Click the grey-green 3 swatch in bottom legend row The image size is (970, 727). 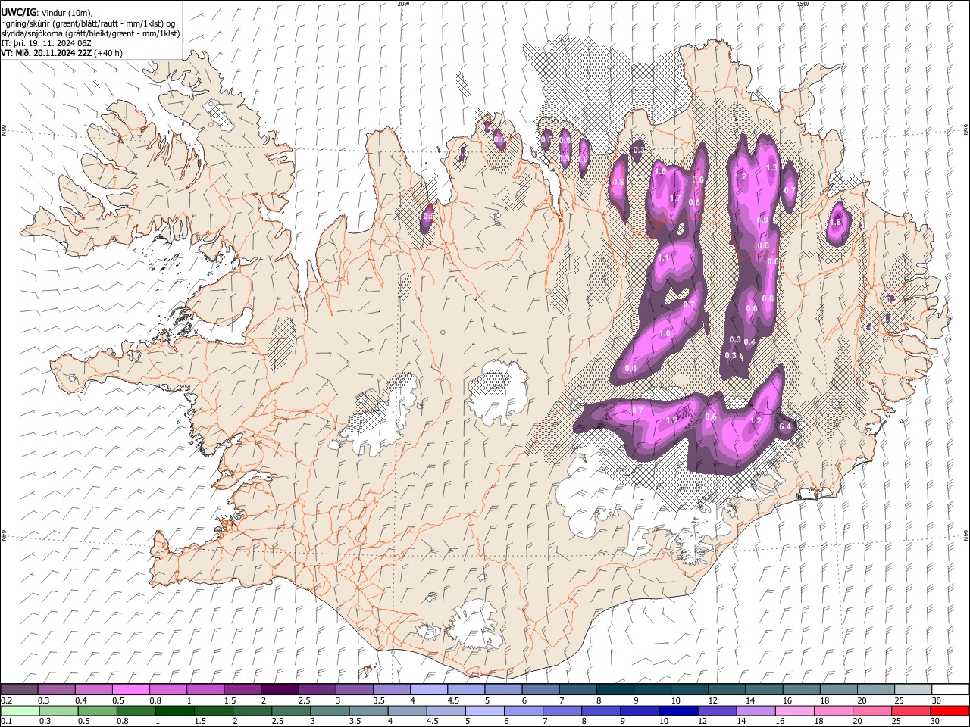(330, 710)
